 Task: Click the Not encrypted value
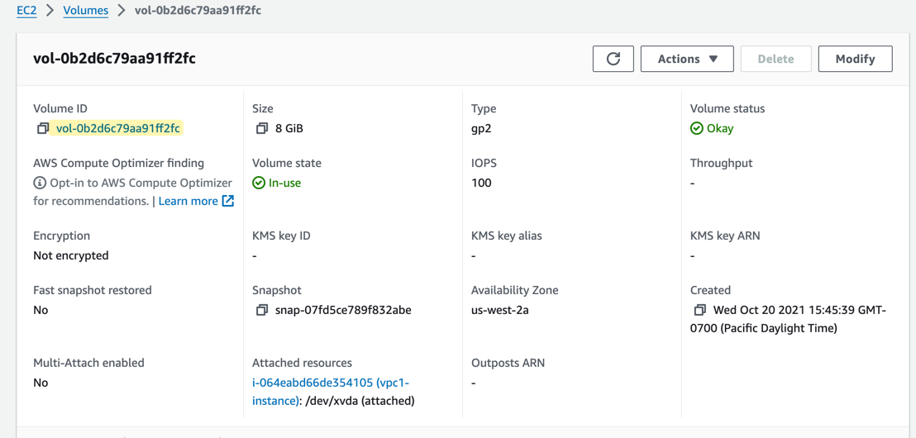click(x=71, y=255)
